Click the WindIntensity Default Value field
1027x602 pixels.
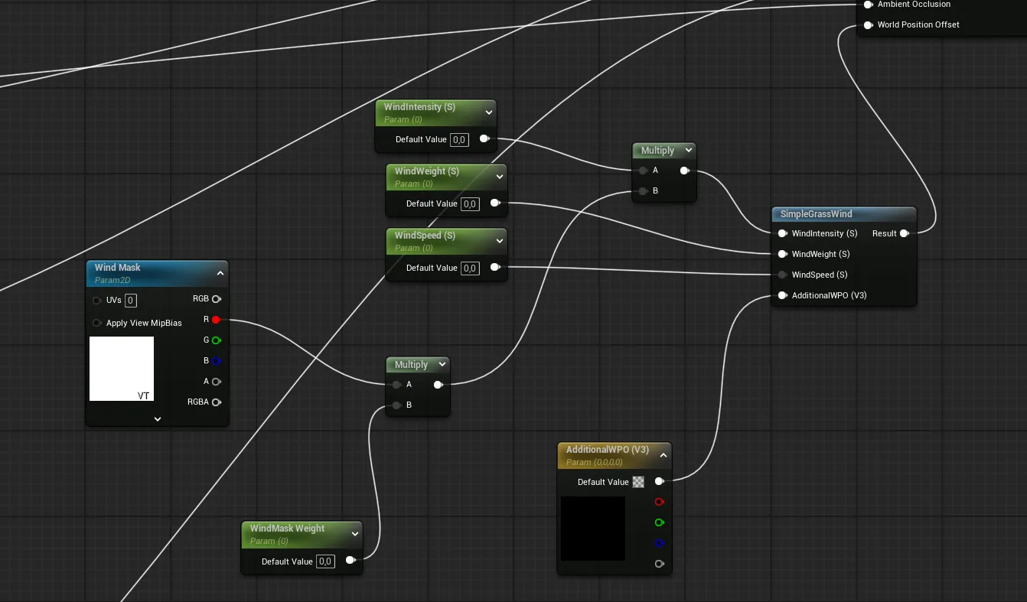point(459,140)
